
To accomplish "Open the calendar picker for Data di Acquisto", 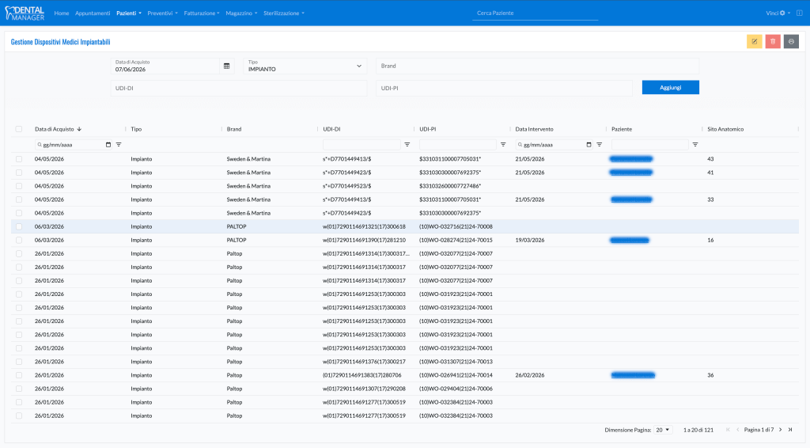I will click(226, 66).
